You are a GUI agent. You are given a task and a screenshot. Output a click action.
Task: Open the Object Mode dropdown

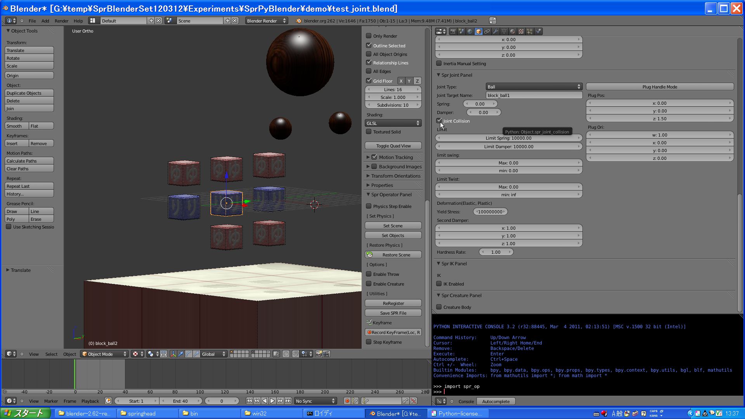(x=104, y=354)
